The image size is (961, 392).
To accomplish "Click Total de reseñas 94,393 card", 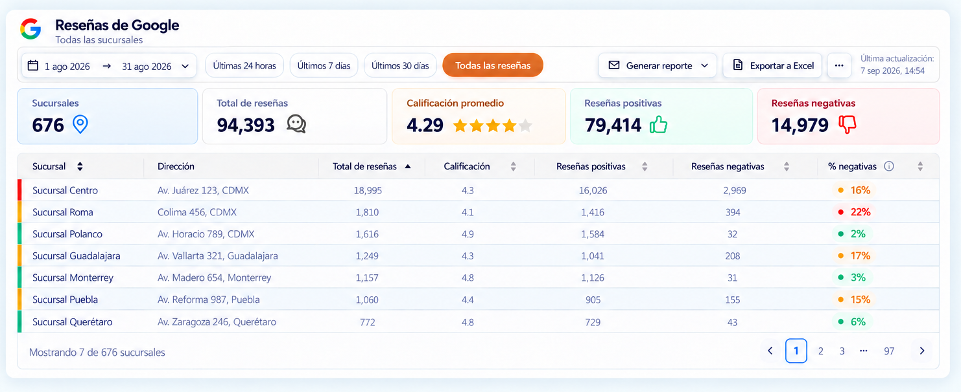I will 295,116.
